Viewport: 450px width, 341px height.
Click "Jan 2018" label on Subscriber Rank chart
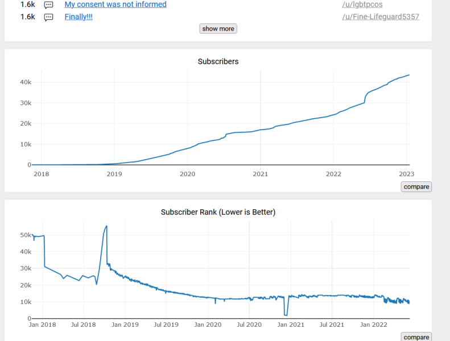[x=42, y=325]
